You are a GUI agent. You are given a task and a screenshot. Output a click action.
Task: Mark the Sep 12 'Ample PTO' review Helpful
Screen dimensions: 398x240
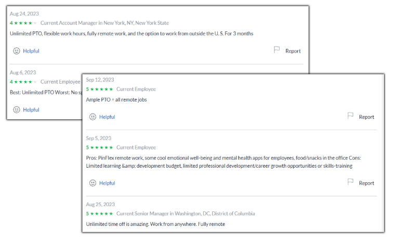[107, 117]
